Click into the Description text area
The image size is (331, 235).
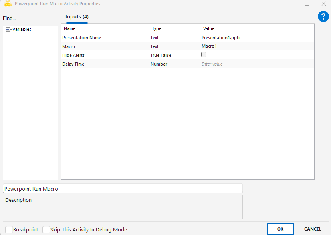tap(123, 207)
